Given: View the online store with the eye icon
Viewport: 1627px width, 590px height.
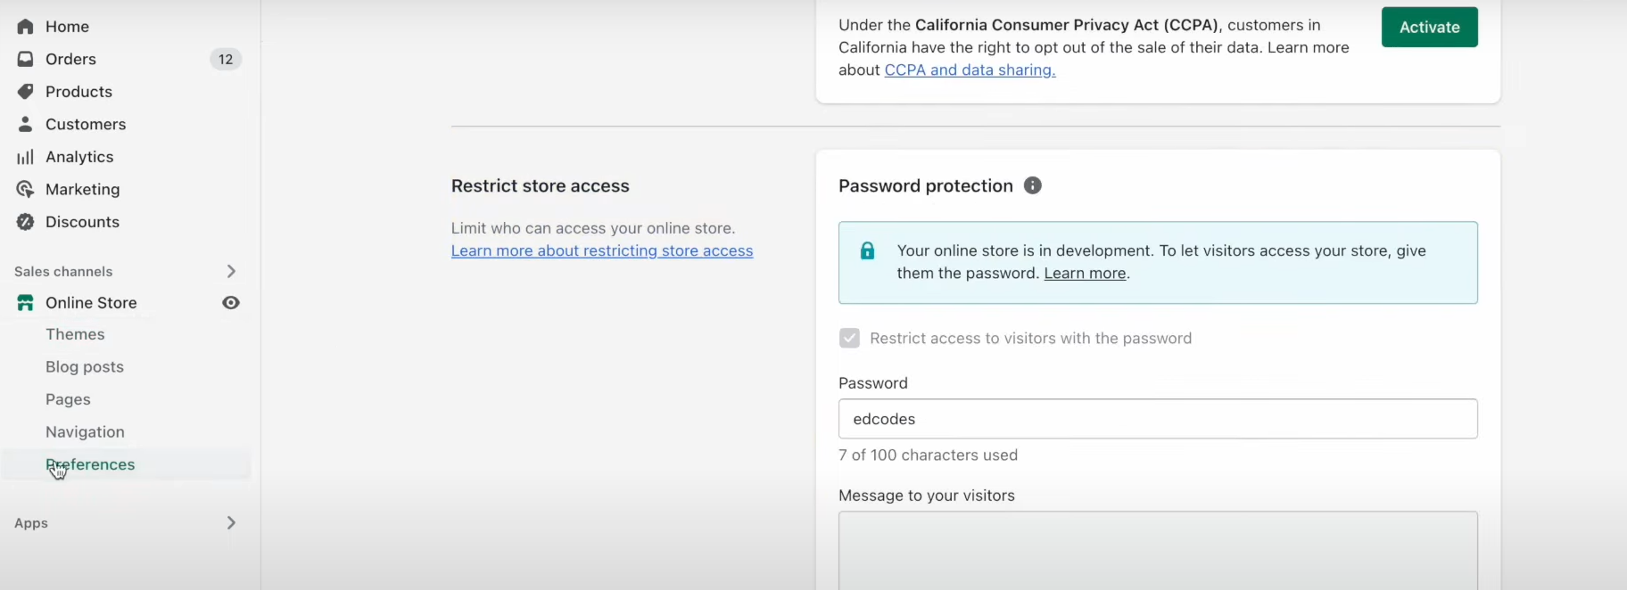Looking at the screenshot, I should (231, 303).
